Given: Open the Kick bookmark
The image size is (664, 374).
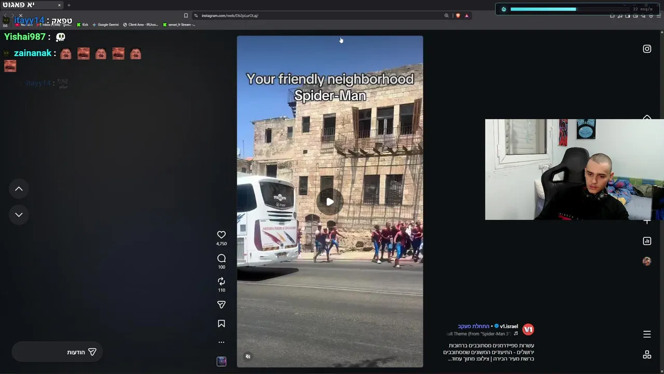Looking at the screenshot, I should [x=82, y=24].
